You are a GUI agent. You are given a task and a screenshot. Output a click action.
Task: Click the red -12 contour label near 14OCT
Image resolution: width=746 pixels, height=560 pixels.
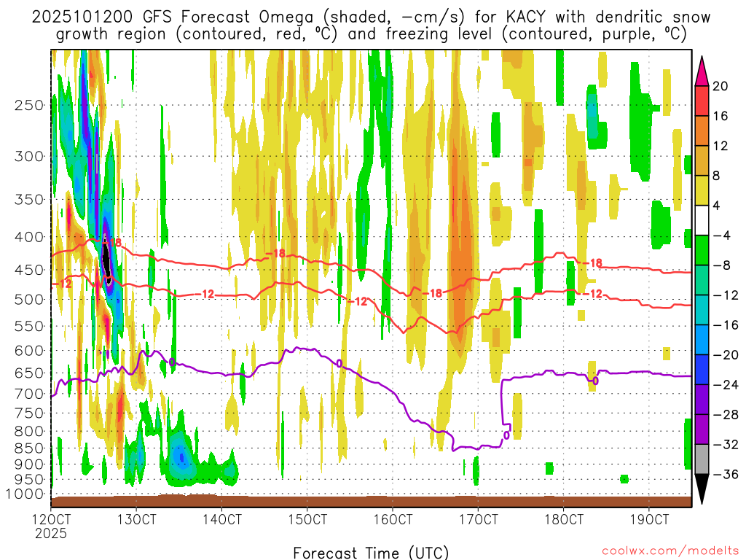tap(205, 295)
